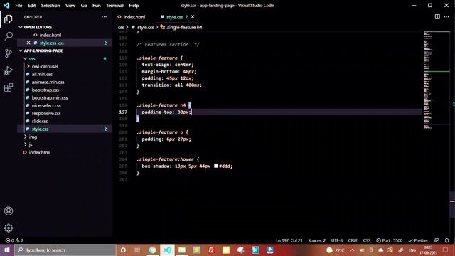Click the Port : 5500 Live Server item

(x=390, y=240)
